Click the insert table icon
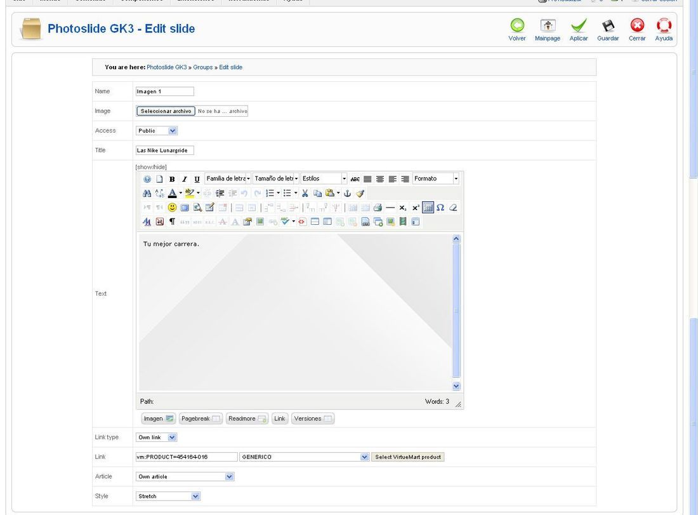 (428, 208)
